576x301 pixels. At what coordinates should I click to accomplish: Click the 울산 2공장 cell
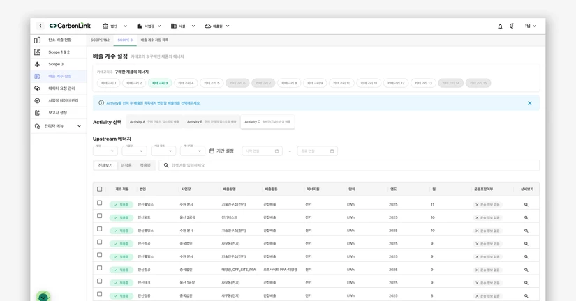(x=187, y=218)
